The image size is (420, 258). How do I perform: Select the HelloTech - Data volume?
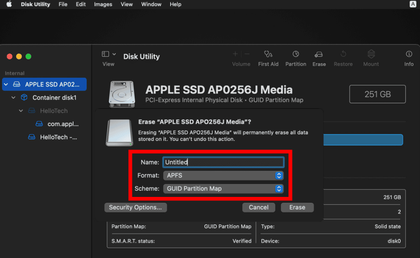pyautogui.click(x=58, y=137)
